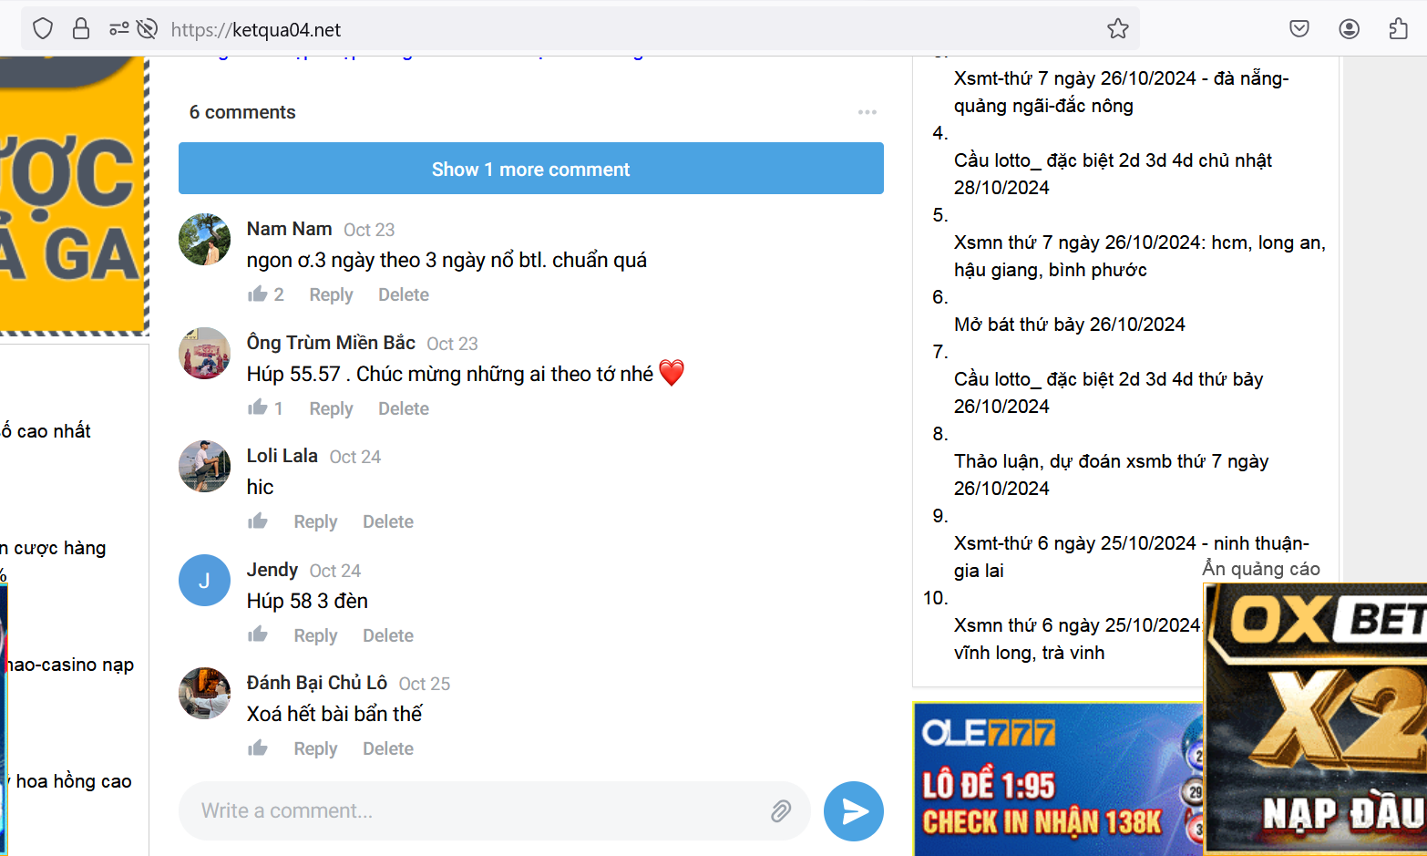
Task: Click the Save to Pocket icon
Action: (x=1299, y=29)
